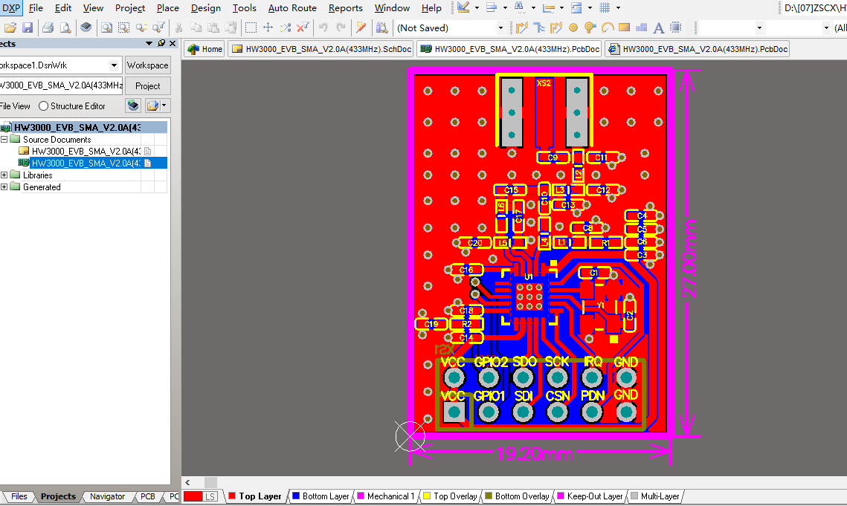Click the Clear Filter red-X funnel icon
The image size is (847, 506).
click(303, 27)
